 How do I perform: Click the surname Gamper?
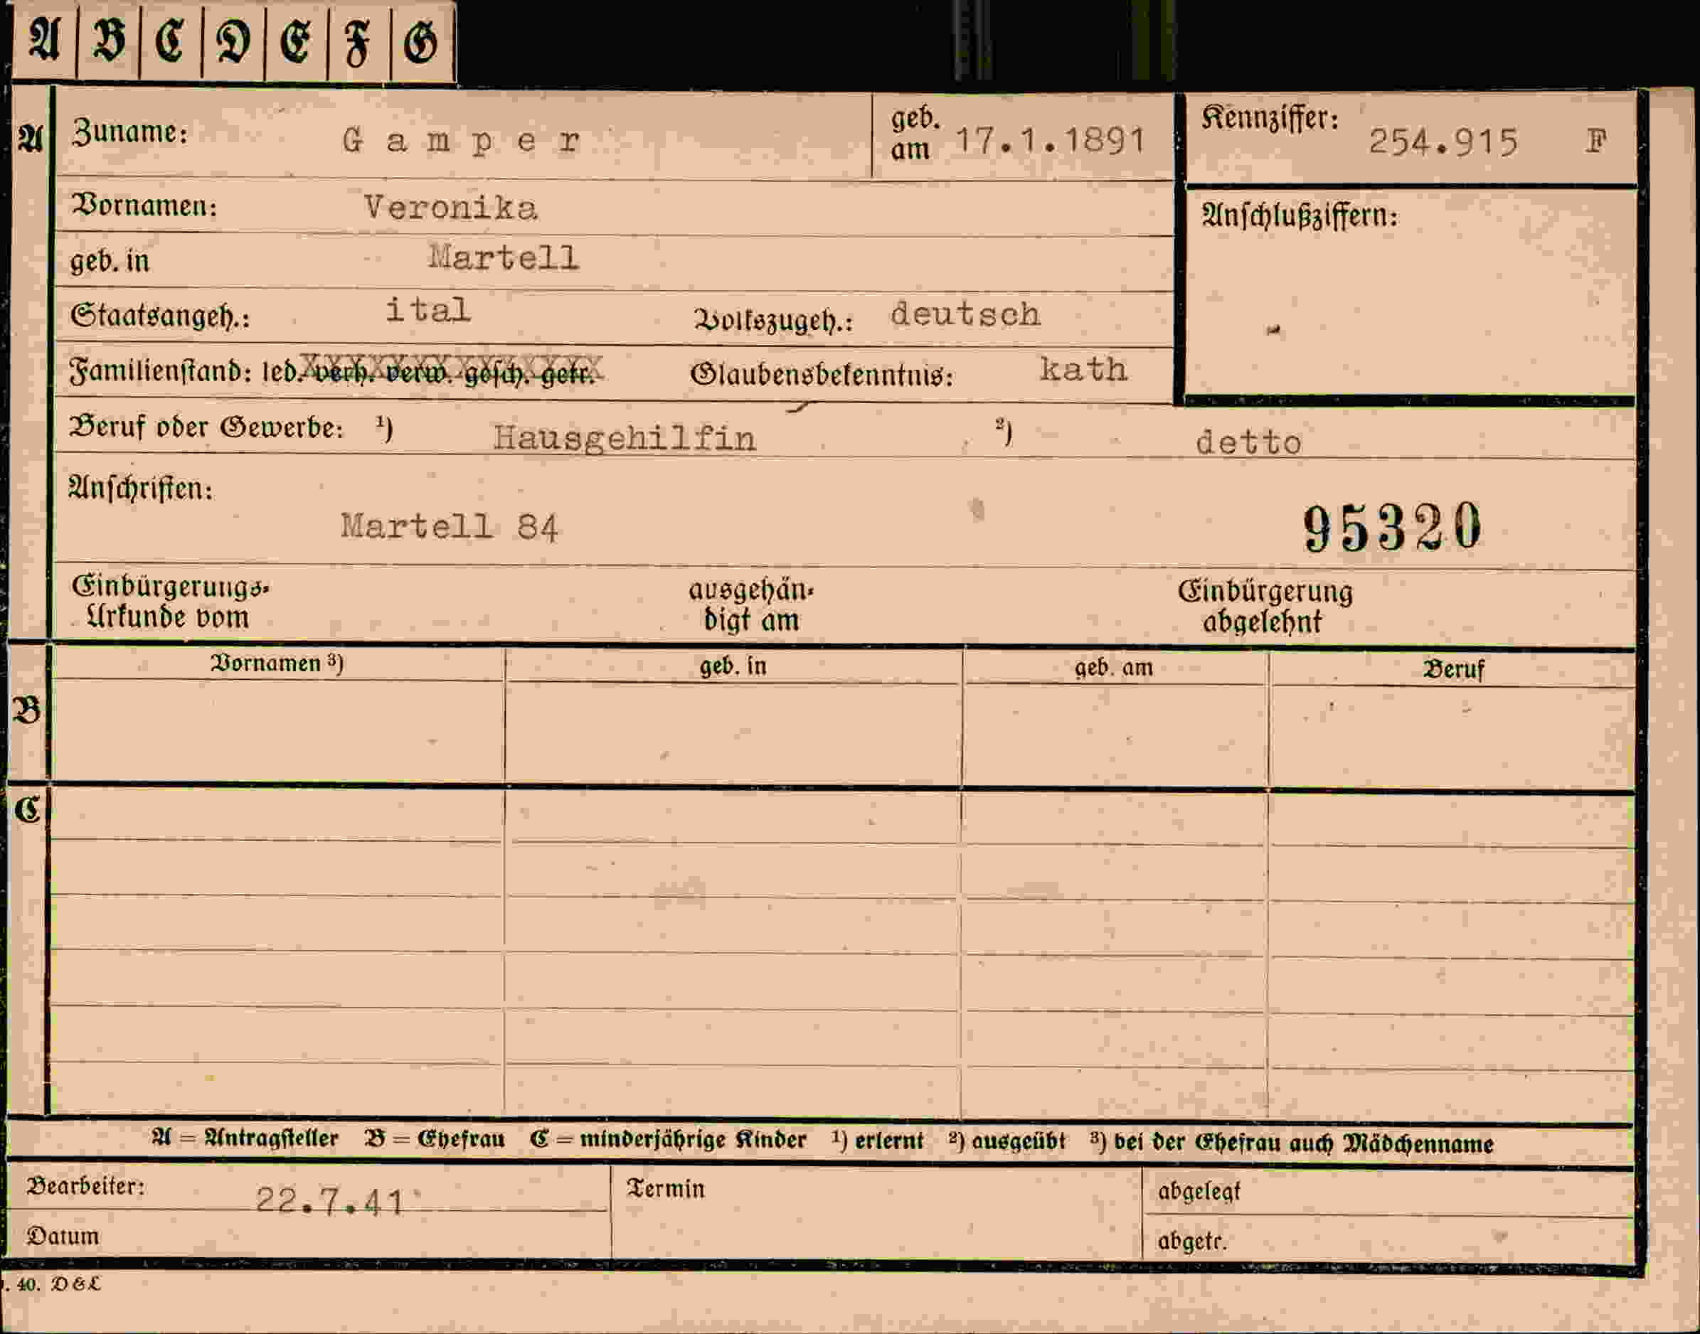462,142
